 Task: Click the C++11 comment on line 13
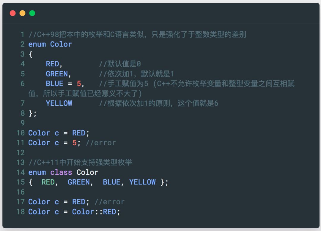pyautogui.click(x=80, y=162)
